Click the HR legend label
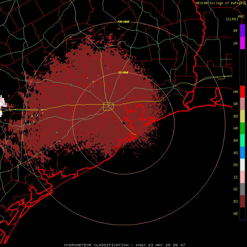 235,128
